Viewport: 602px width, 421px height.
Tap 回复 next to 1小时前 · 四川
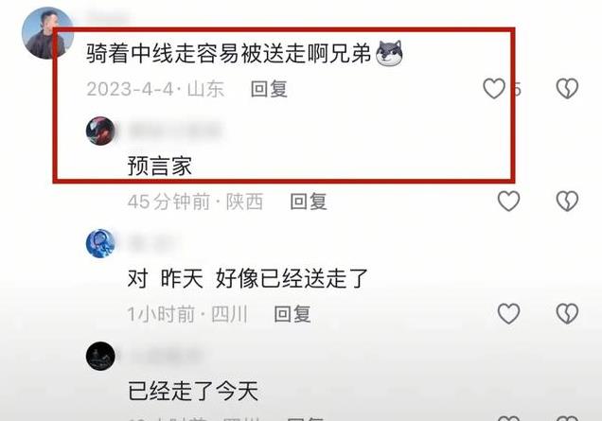pyautogui.click(x=292, y=314)
